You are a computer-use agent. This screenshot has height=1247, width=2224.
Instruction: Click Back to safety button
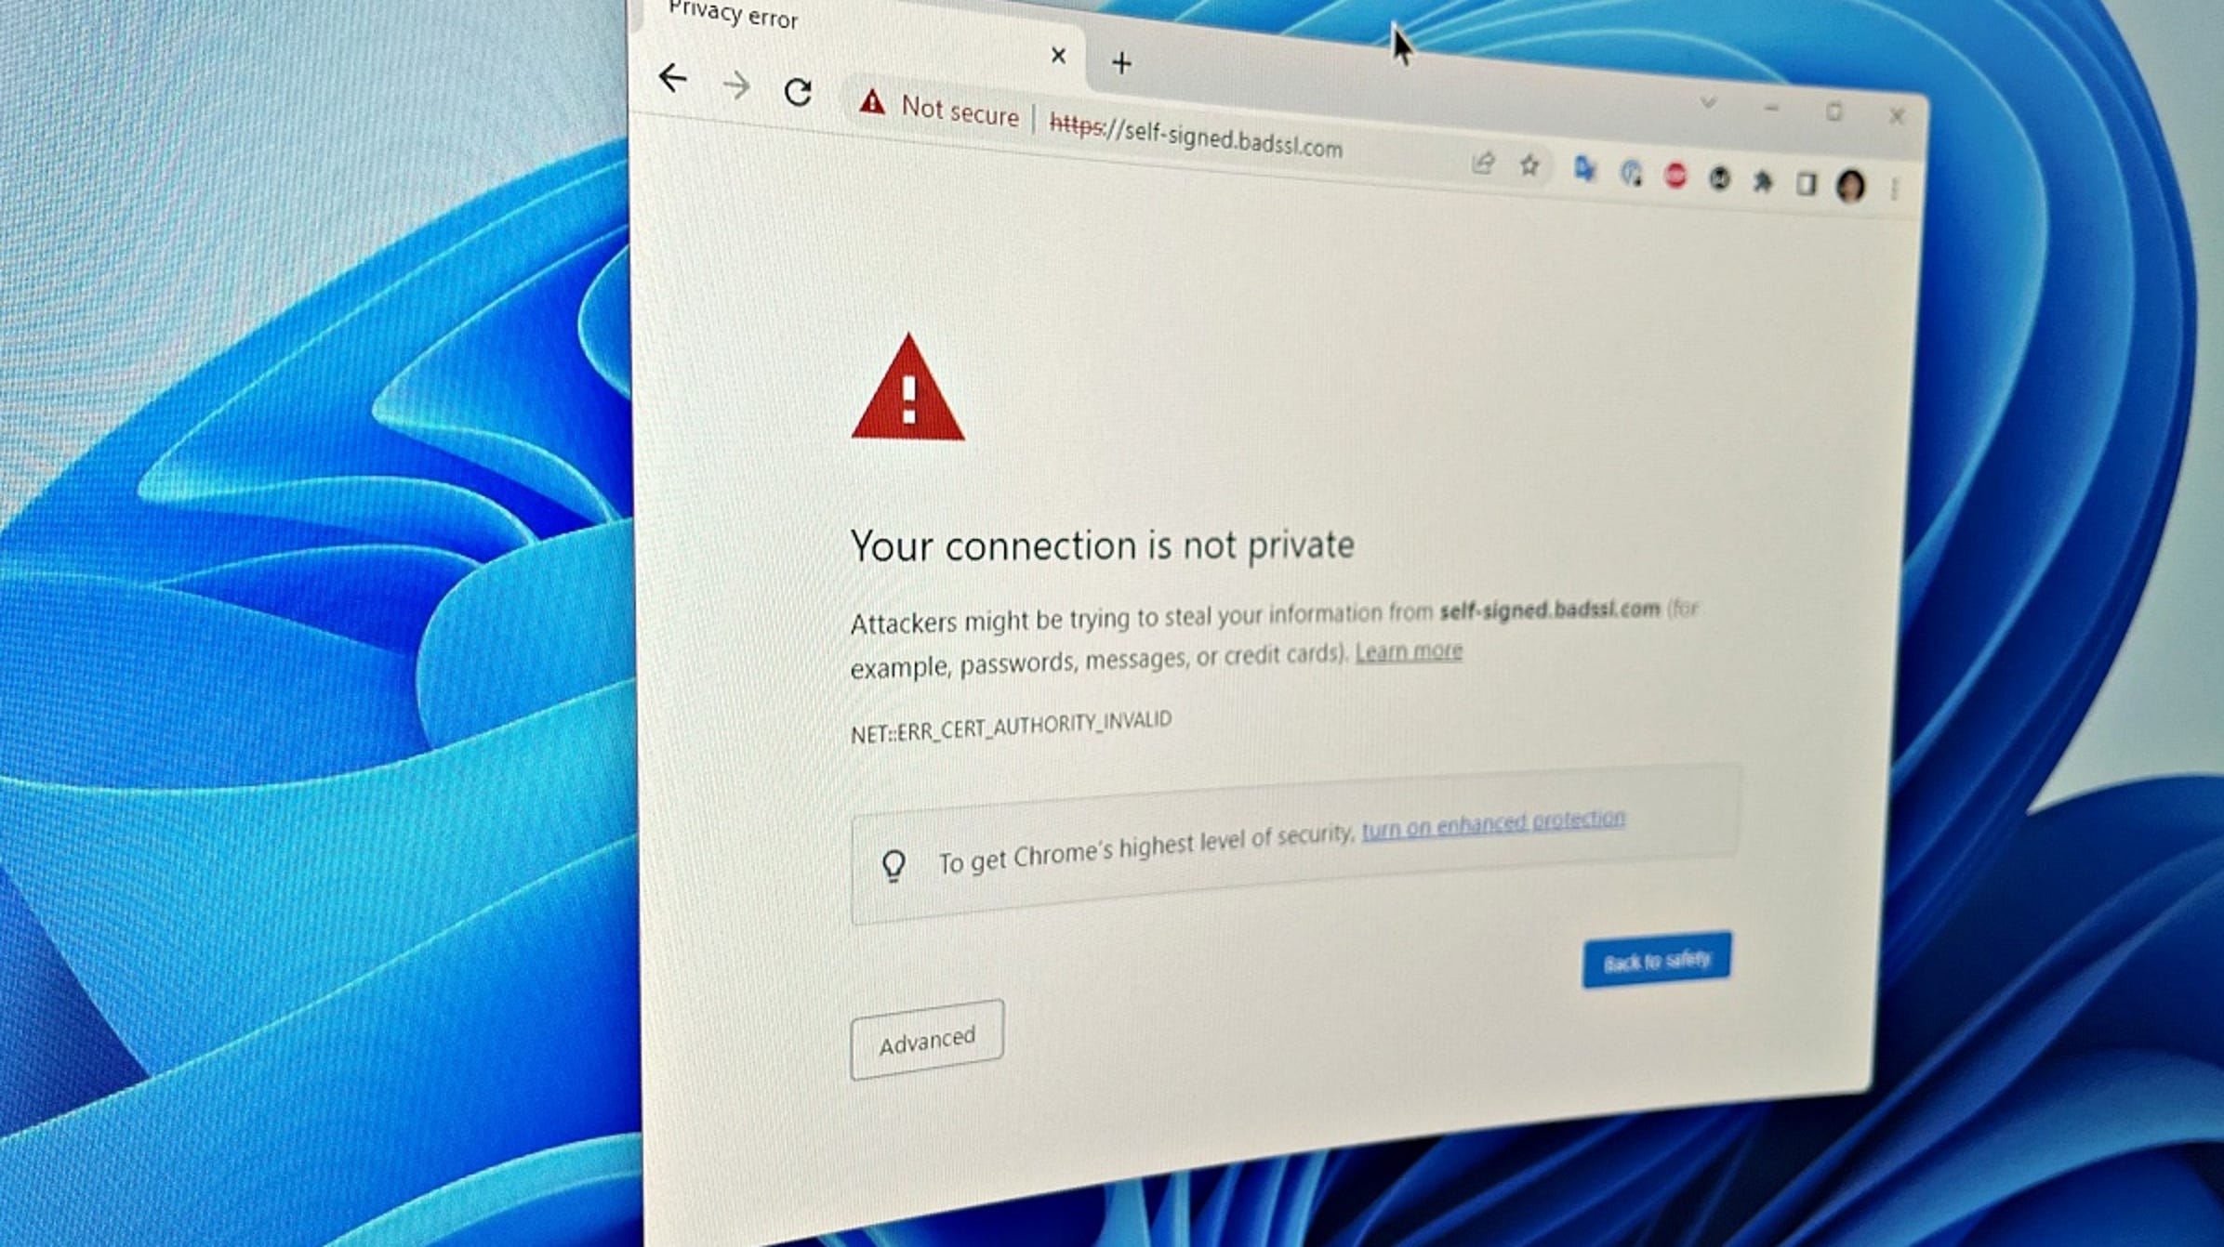click(1656, 957)
